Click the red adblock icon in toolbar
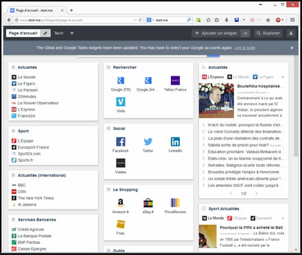 coord(278,20)
